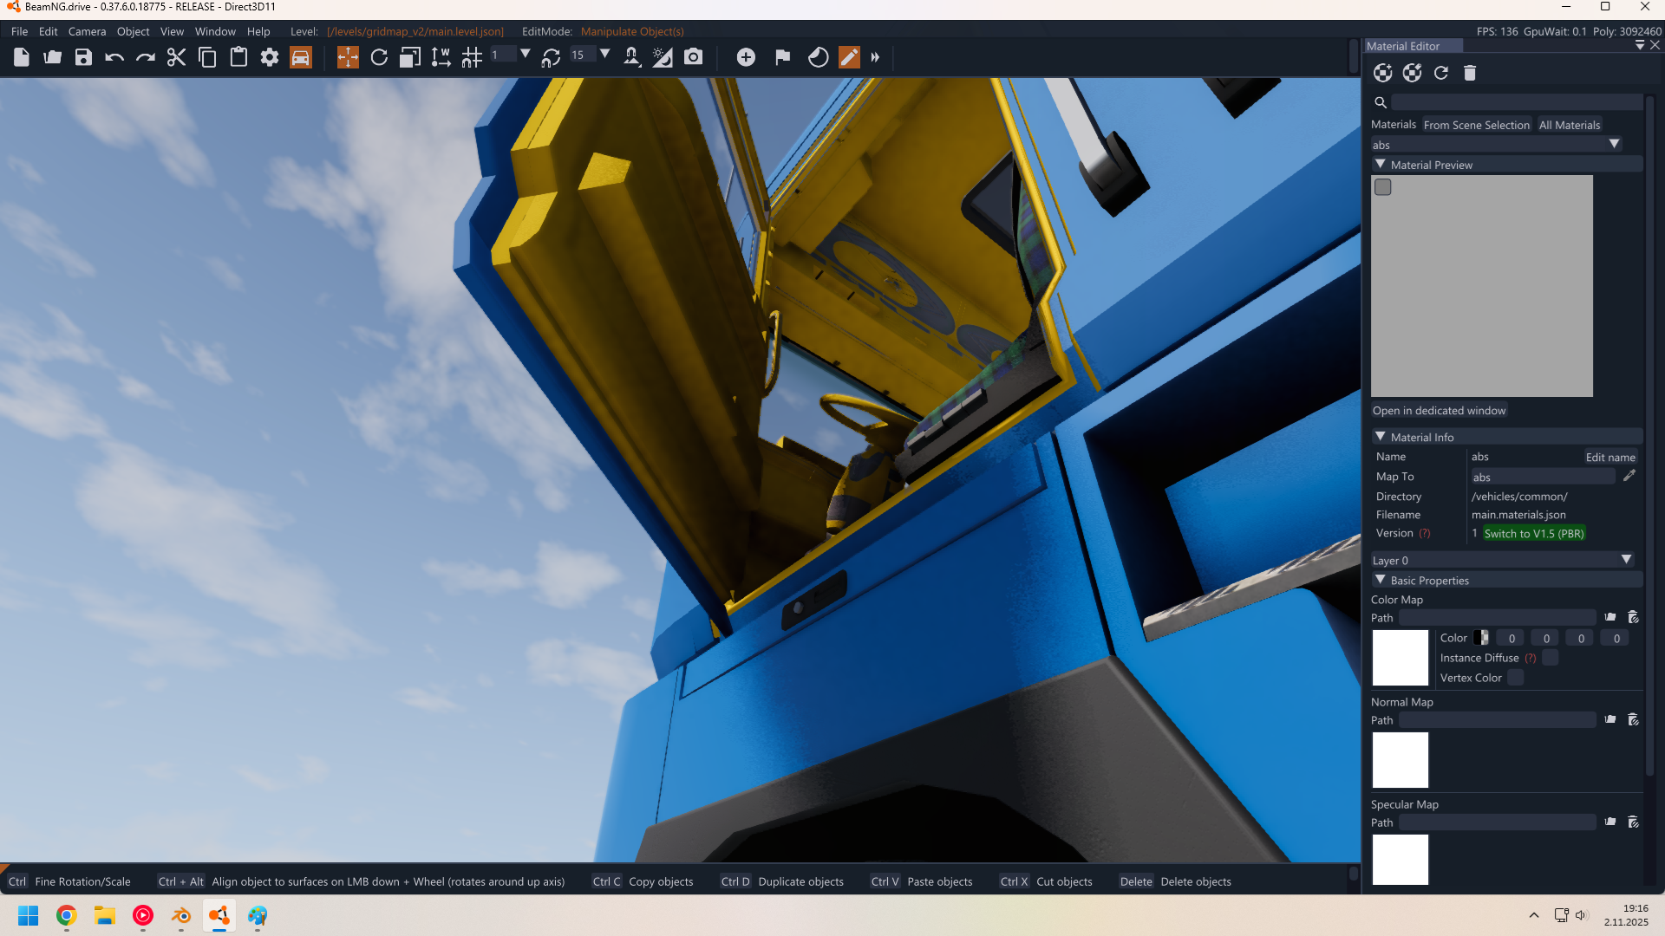1665x936 pixels.
Task: Click the trash delete material icon
Action: coord(1470,73)
